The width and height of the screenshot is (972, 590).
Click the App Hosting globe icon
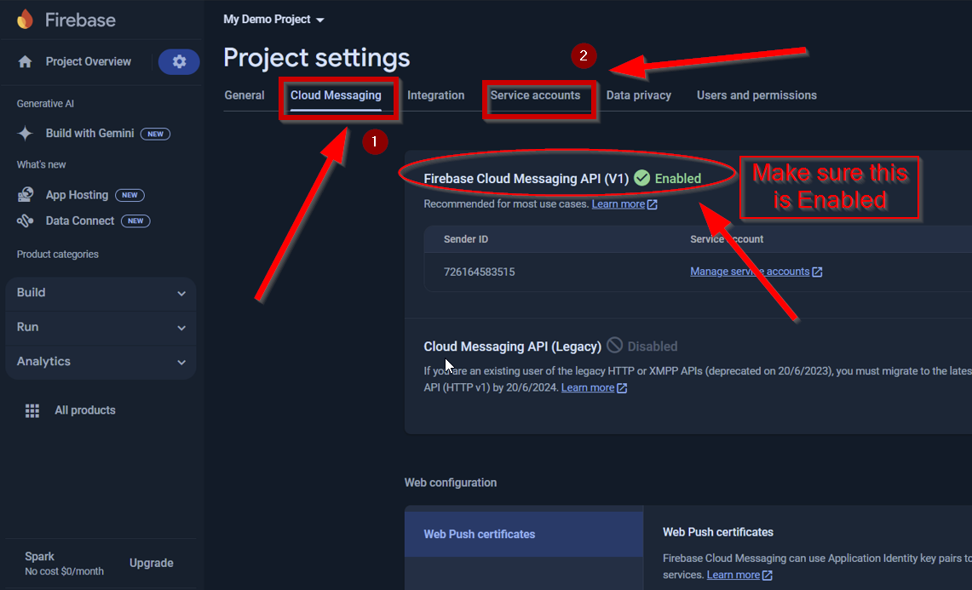coord(26,195)
